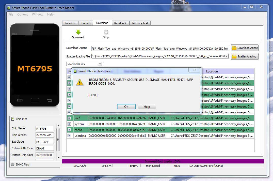Image resolution: width=273 pixels, height=181 pixels.
Task: Click the folder icon on Scatter-loading button
Action: (x=234, y=56)
